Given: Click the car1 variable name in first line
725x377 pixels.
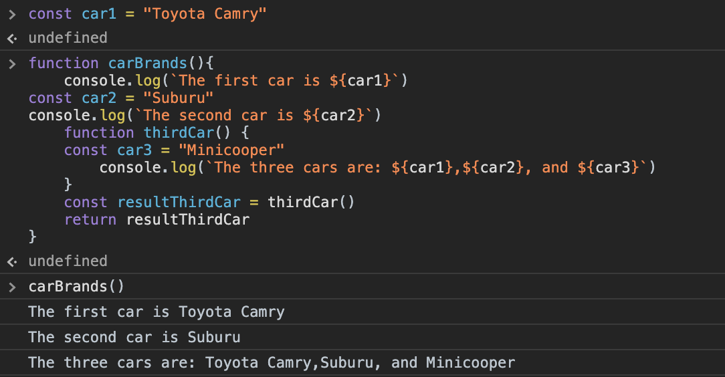Looking at the screenshot, I should pyautogui.click(x=99, y=14).
